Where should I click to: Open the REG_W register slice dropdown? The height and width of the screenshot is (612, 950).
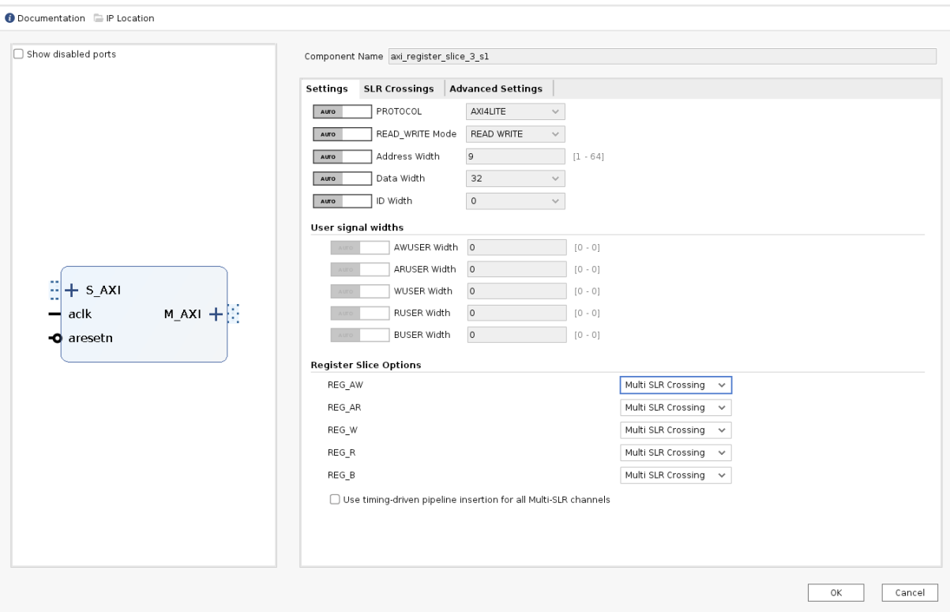(676, 430)
